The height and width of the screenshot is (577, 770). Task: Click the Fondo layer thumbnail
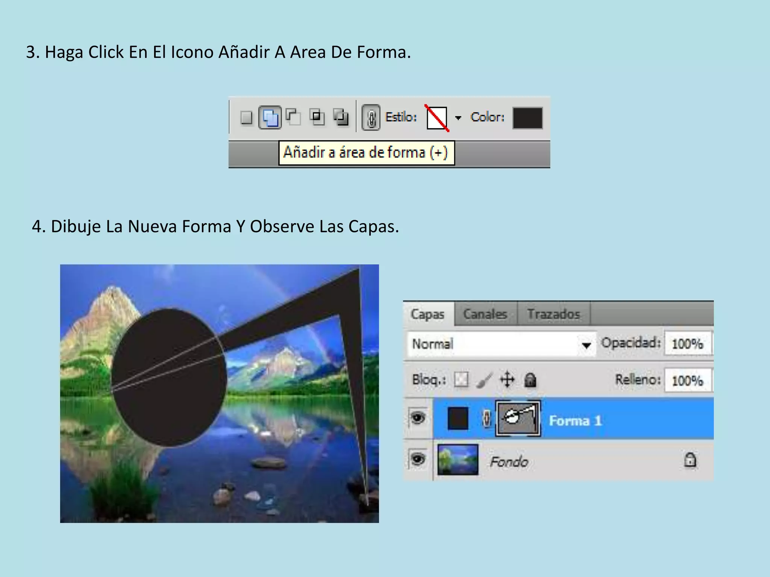(x=458, y=460)
